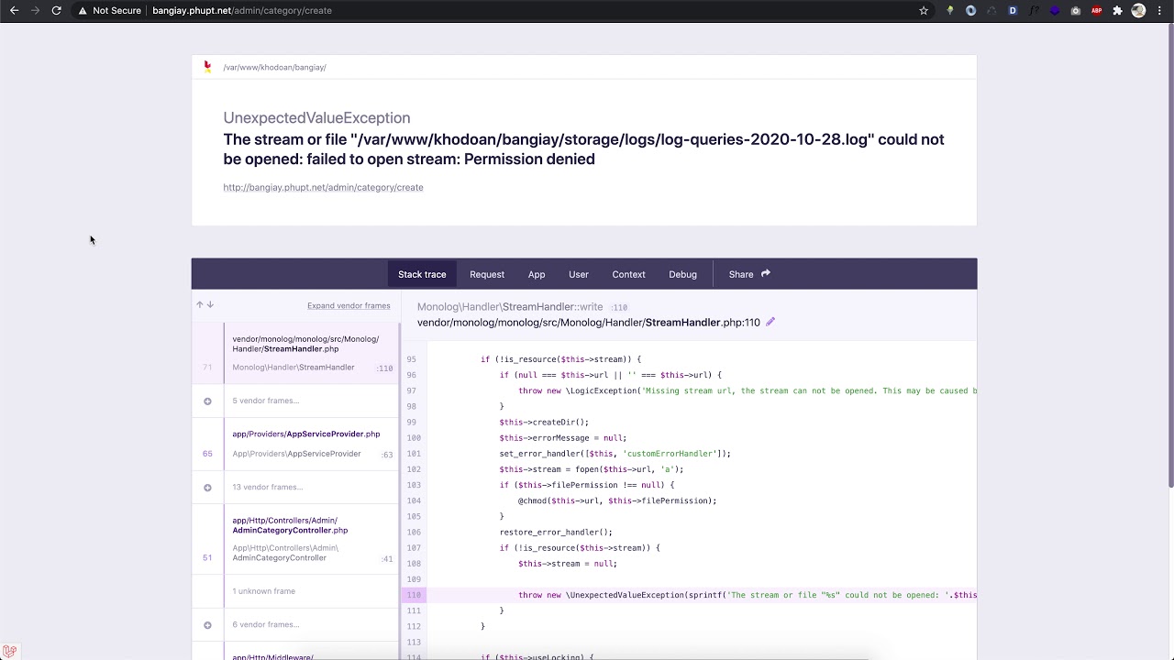
Task: Click the Not Secure warning indicator
Action: pos(109,10)
